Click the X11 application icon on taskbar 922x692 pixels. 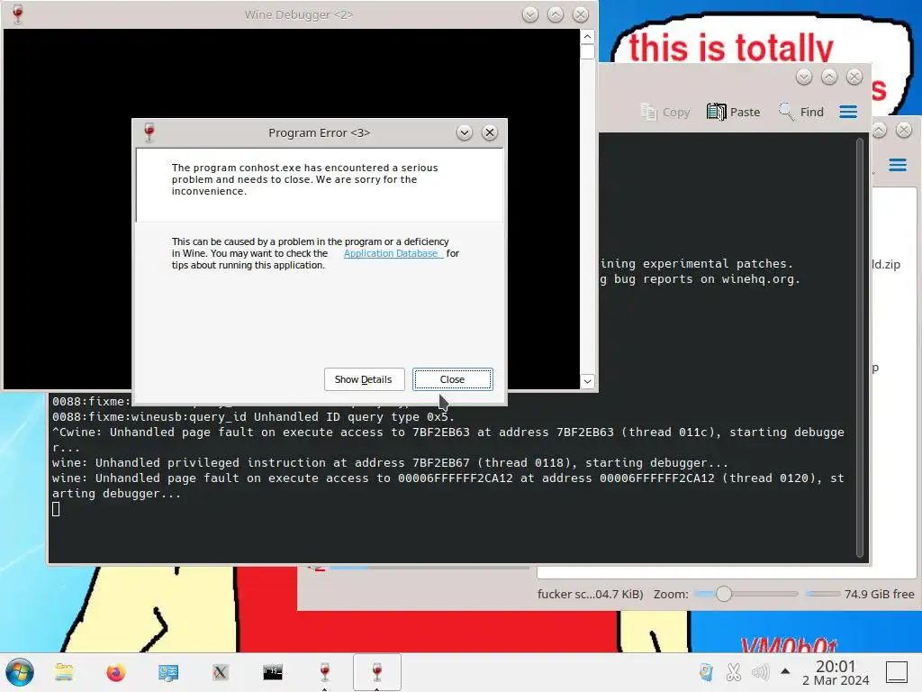click(221, 672)
